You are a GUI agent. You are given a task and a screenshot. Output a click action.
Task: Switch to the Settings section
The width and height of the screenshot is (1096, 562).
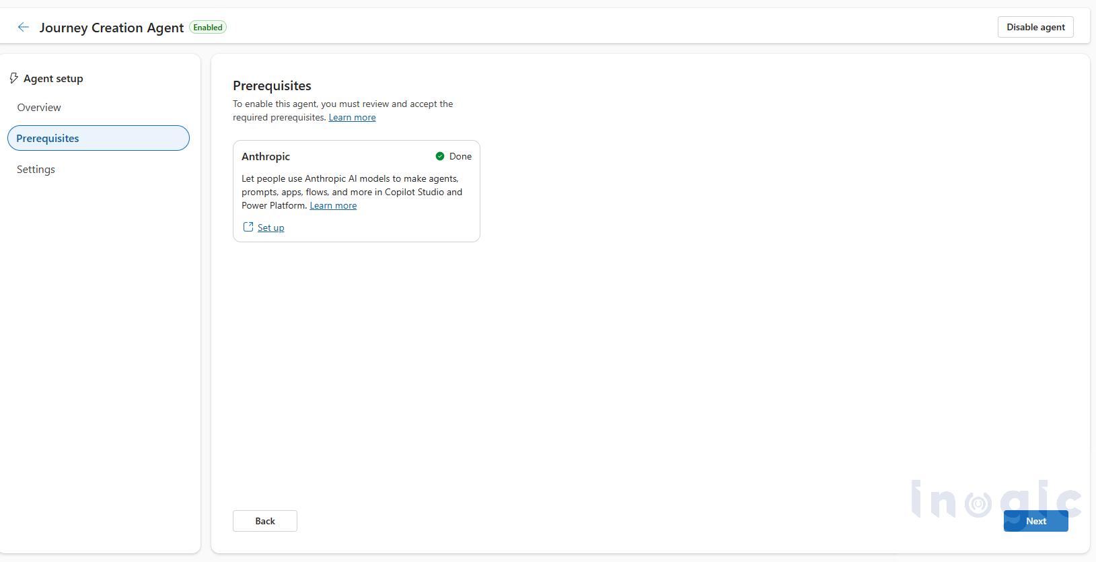tap(36, 170)
